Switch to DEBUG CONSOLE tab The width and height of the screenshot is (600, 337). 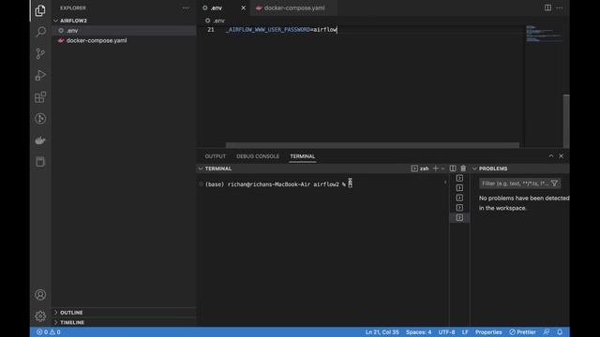coord(258,156)
